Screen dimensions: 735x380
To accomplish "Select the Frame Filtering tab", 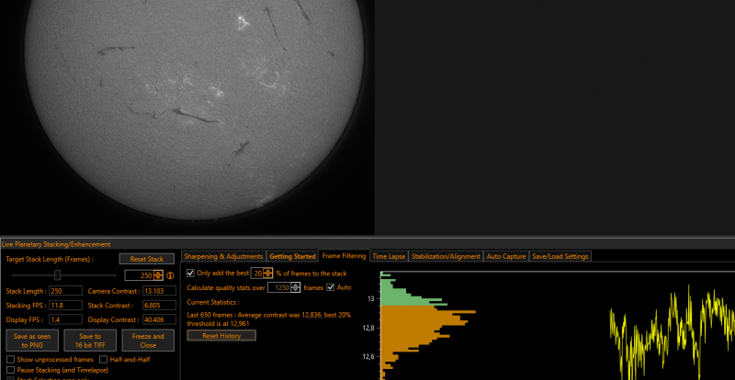I will [344, 256].
